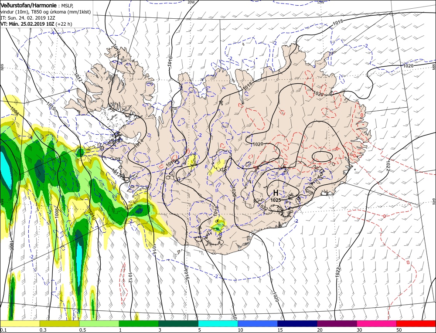
Task: Click the 'IT: Sun. 24. 02. 2019 12Z' line
Action: click(x=28, y=18)
